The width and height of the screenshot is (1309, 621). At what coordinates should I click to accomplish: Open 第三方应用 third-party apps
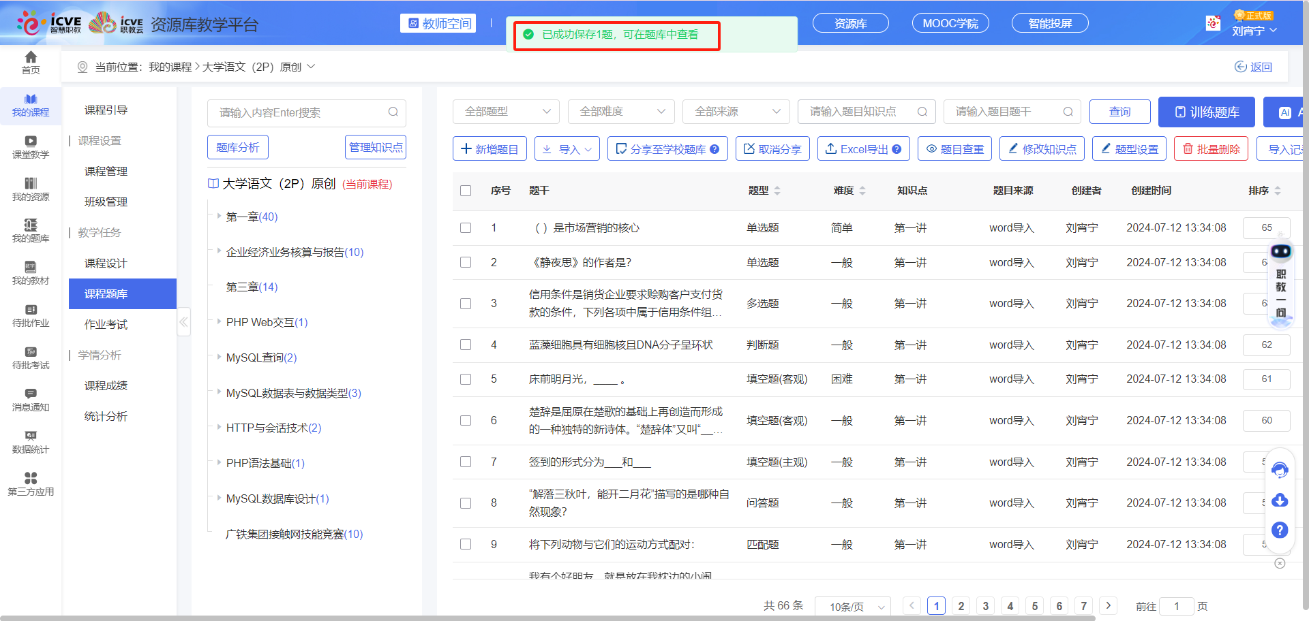tap(30, 484)
